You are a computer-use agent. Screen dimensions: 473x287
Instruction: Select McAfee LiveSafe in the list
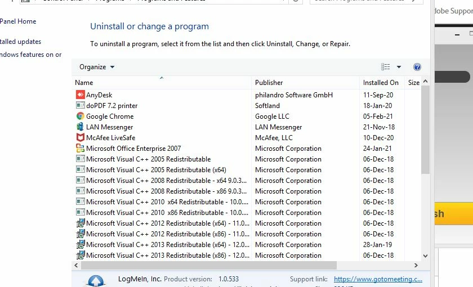pos(111,138)
